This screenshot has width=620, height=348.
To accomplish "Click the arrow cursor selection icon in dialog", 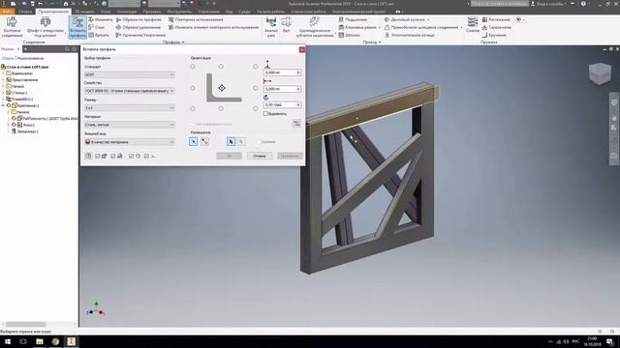I will (231, 141).
